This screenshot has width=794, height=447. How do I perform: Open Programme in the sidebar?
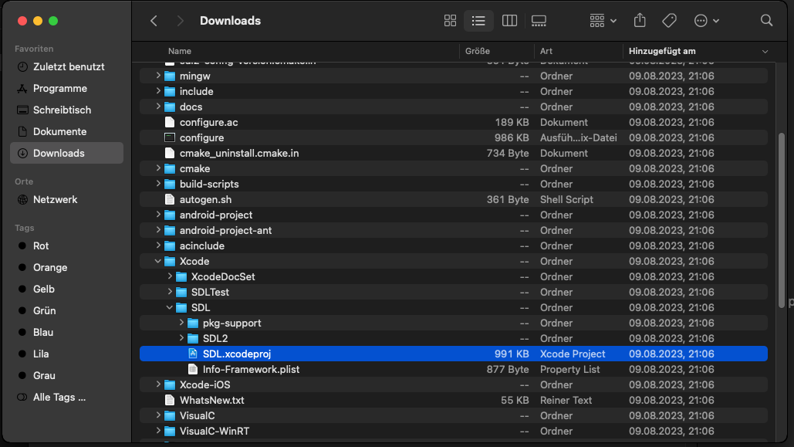point(59,88)
